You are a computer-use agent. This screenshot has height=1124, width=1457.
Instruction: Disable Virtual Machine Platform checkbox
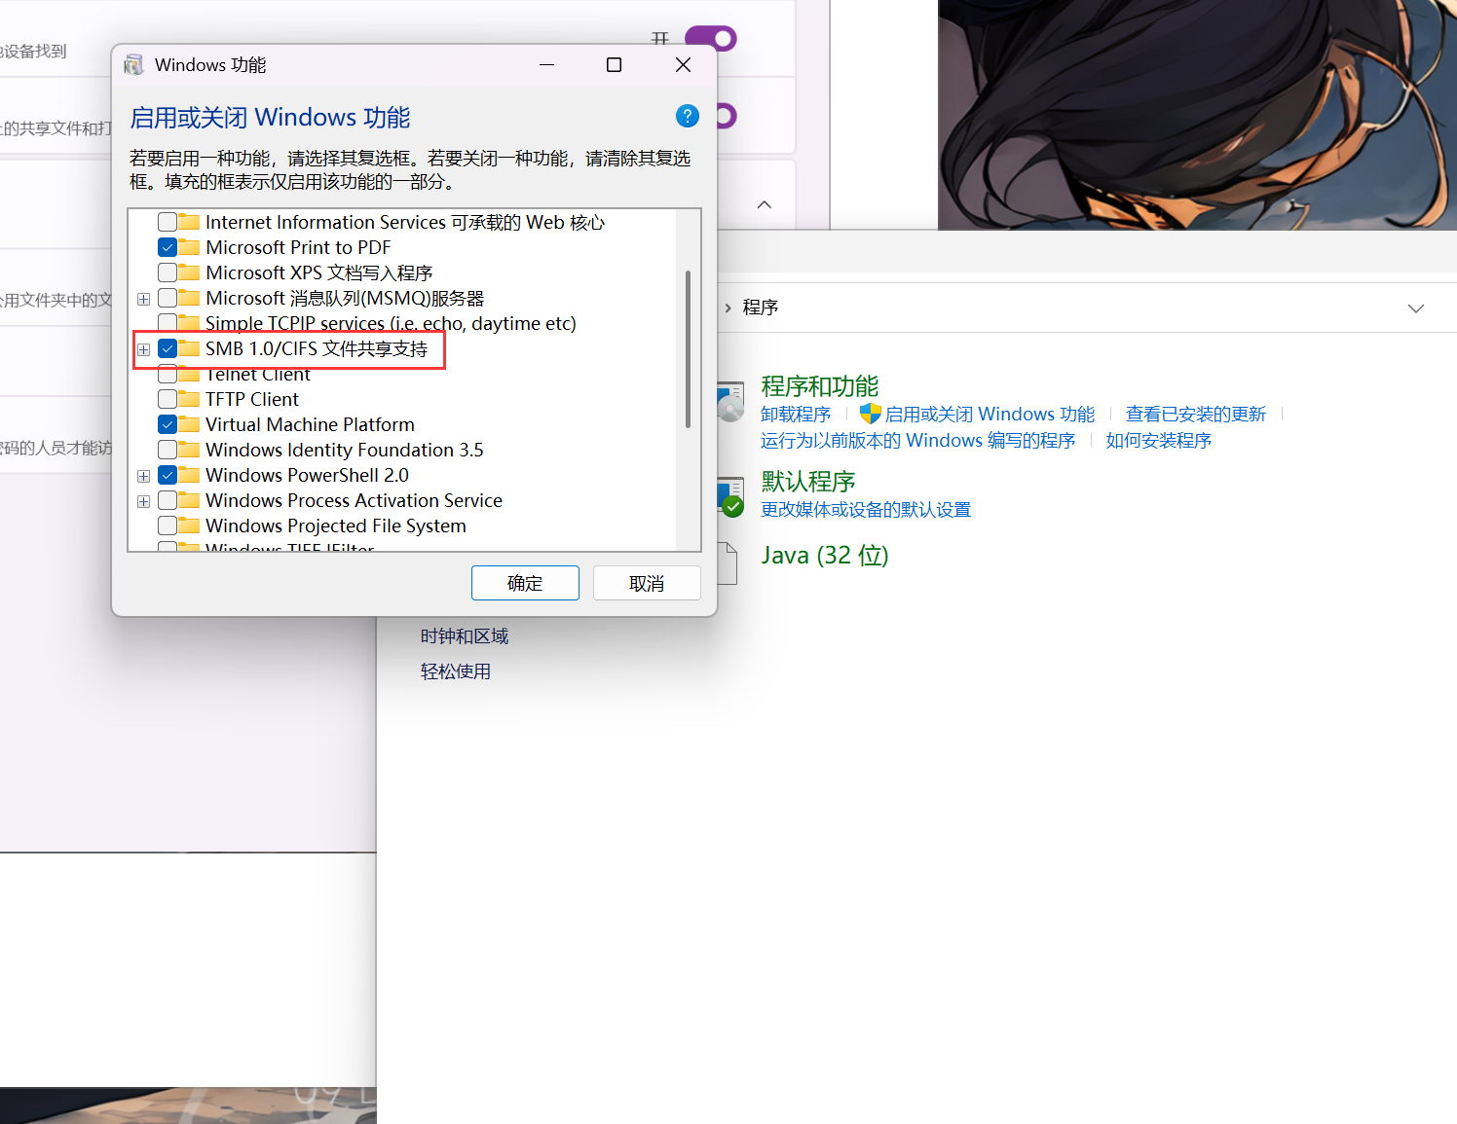tap(168, 424)
